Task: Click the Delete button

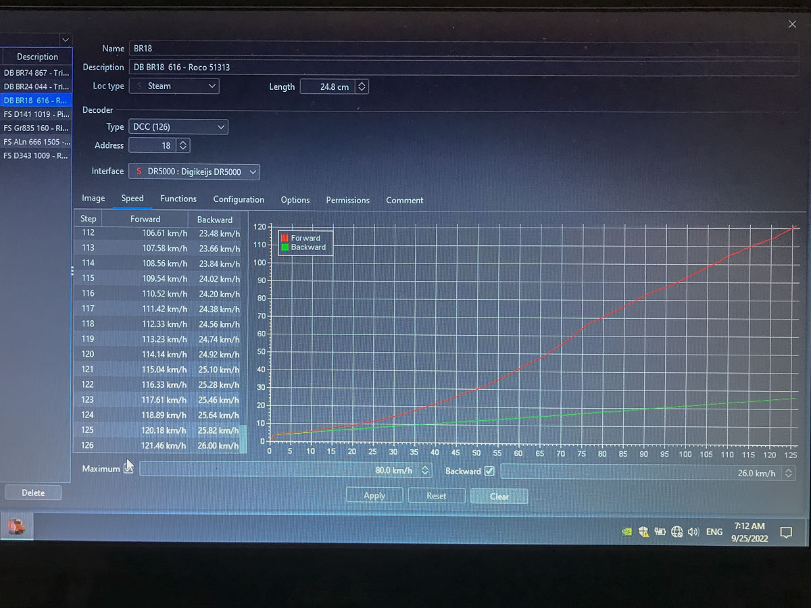Action: point(33,492)
